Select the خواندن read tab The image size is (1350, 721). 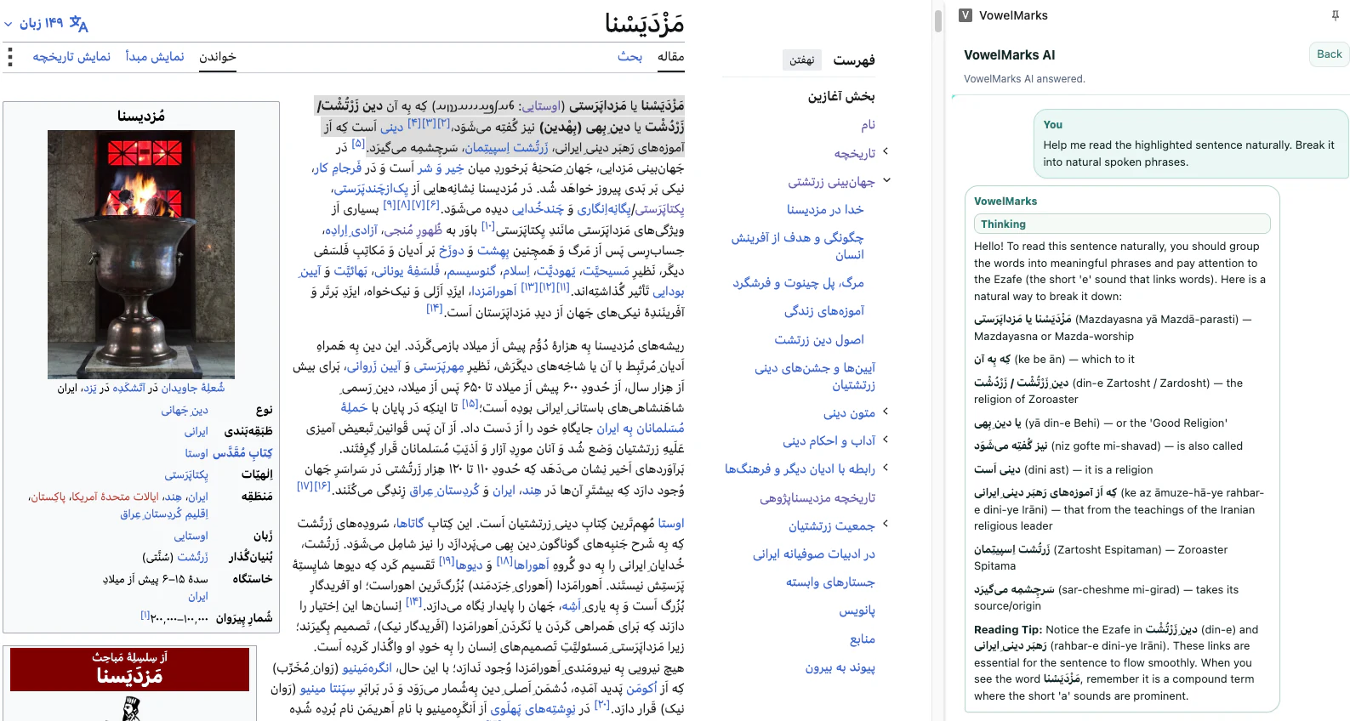pyautogui.click(x=218, y=57)
